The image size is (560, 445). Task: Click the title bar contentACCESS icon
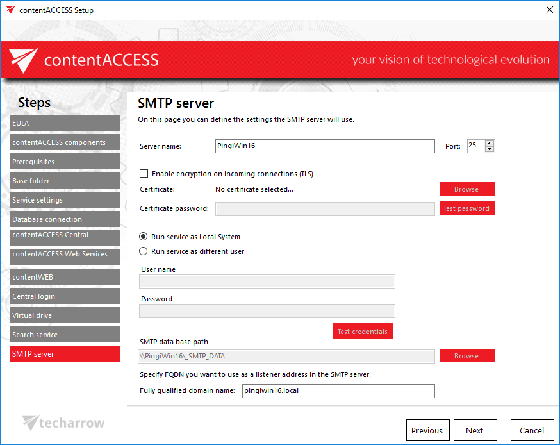[x=10, y=10]
